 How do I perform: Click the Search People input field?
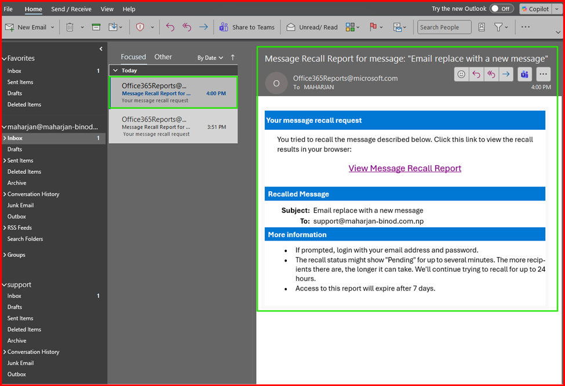pos(443,27)
